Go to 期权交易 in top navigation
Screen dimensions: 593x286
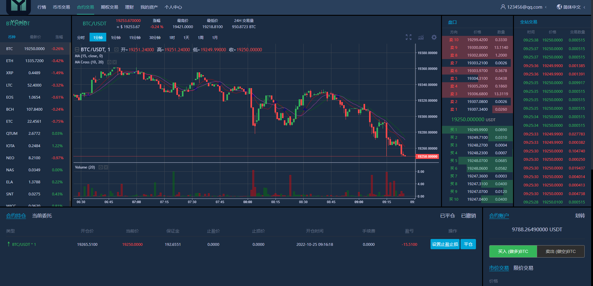point(109,7)
